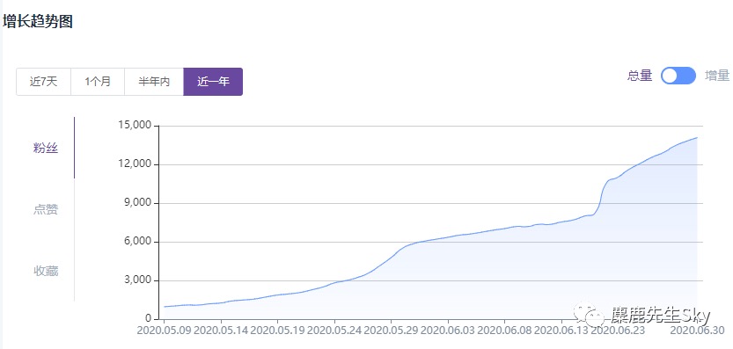The image size is (733, 349).
Task: Click the 2020.05.24 date label
Action: (x=334, y=331)
